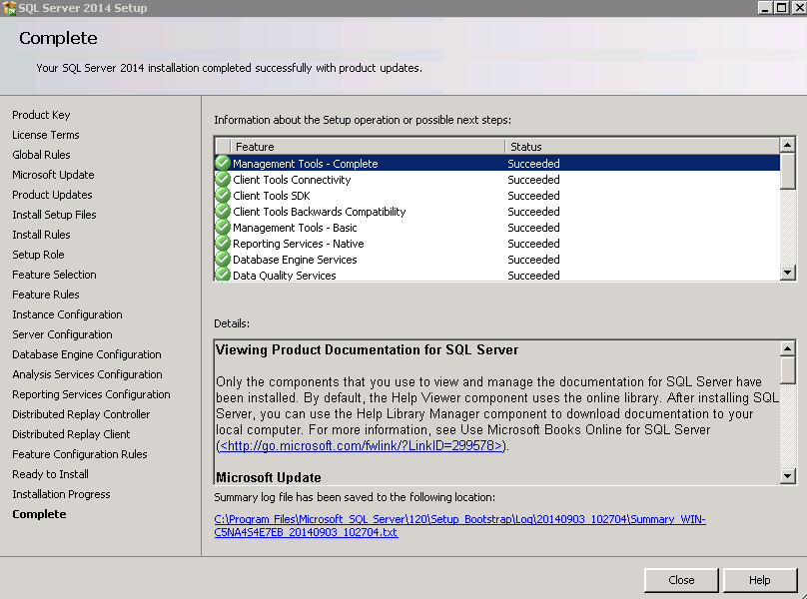
Task: Click Feature Rules step in sidebar
Action: (46, 295)
